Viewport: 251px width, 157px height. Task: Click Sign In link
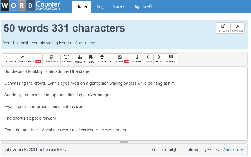[x=142, y=7]
